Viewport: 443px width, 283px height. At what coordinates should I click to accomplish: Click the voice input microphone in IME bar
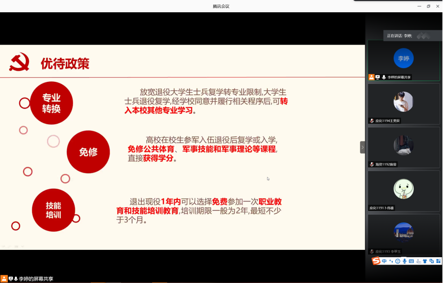(x=404, y=261)
